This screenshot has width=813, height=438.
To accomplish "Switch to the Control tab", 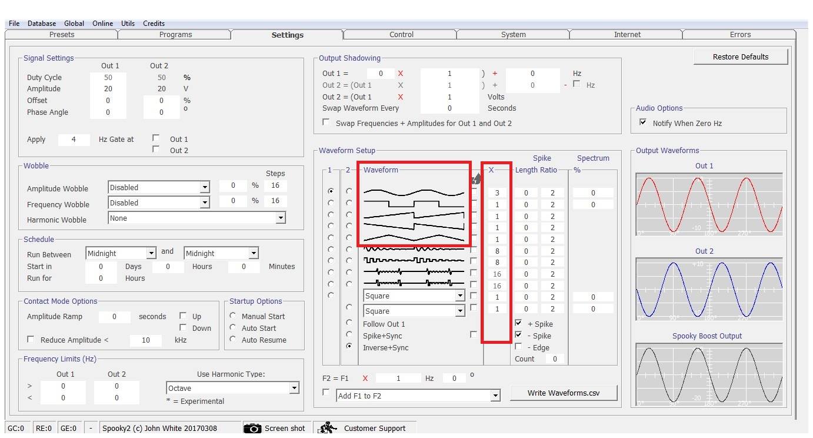I will pos(401,35).
